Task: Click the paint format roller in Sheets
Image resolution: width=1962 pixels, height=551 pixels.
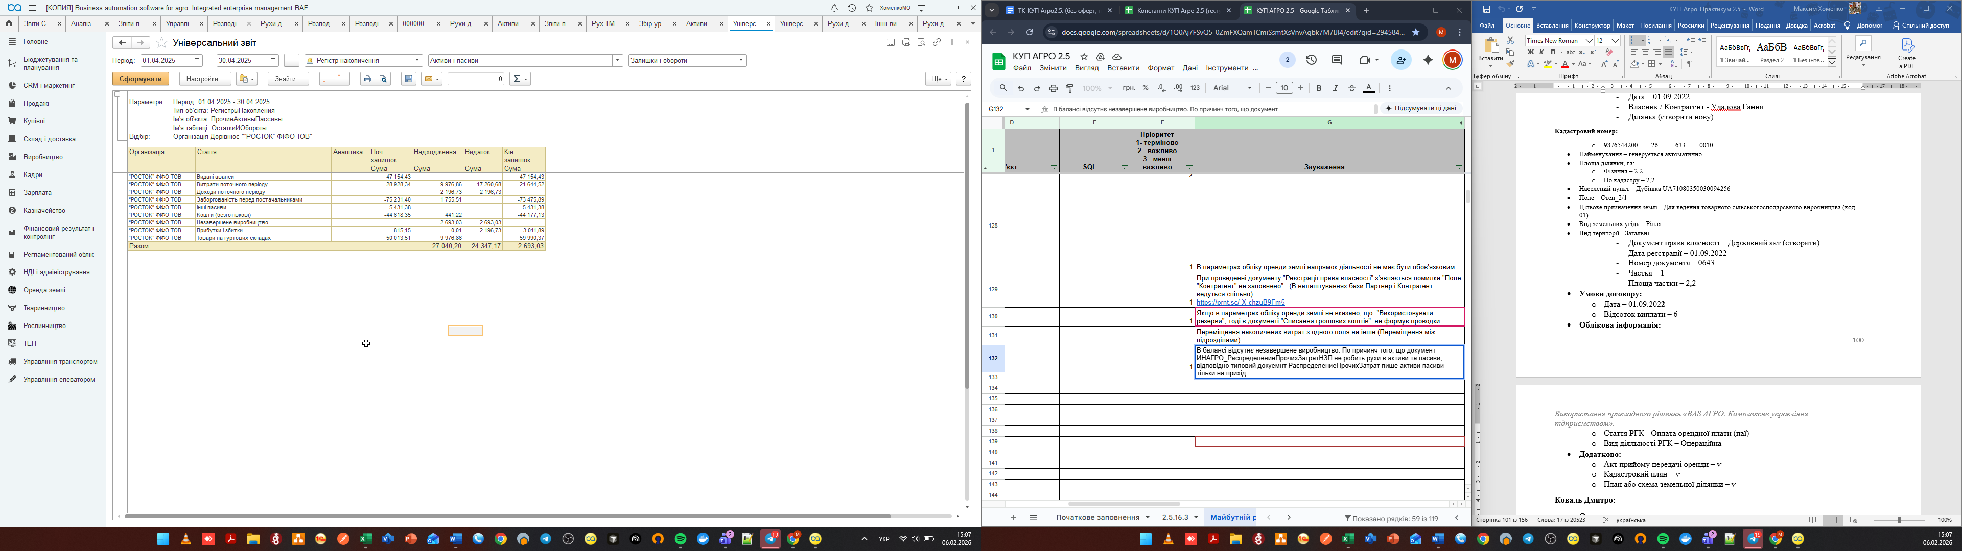Action: 1070,88
